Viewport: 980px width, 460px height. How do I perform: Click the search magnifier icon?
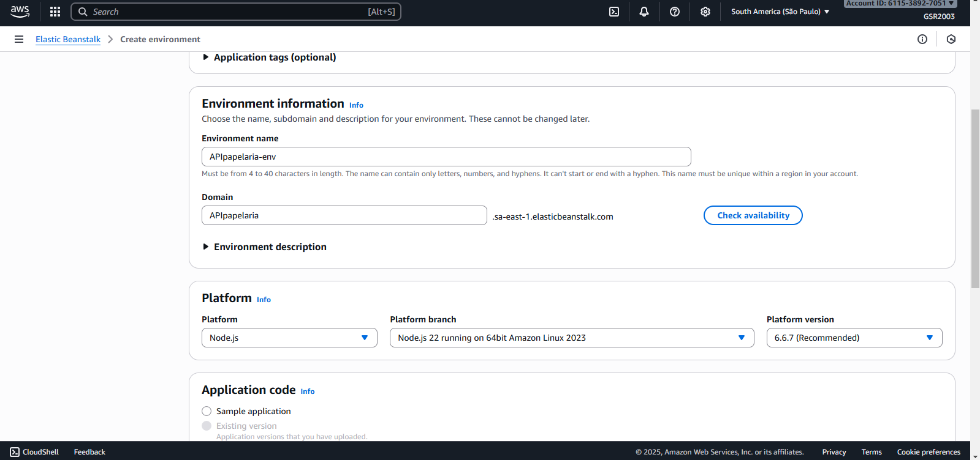(x=83, y=12)
